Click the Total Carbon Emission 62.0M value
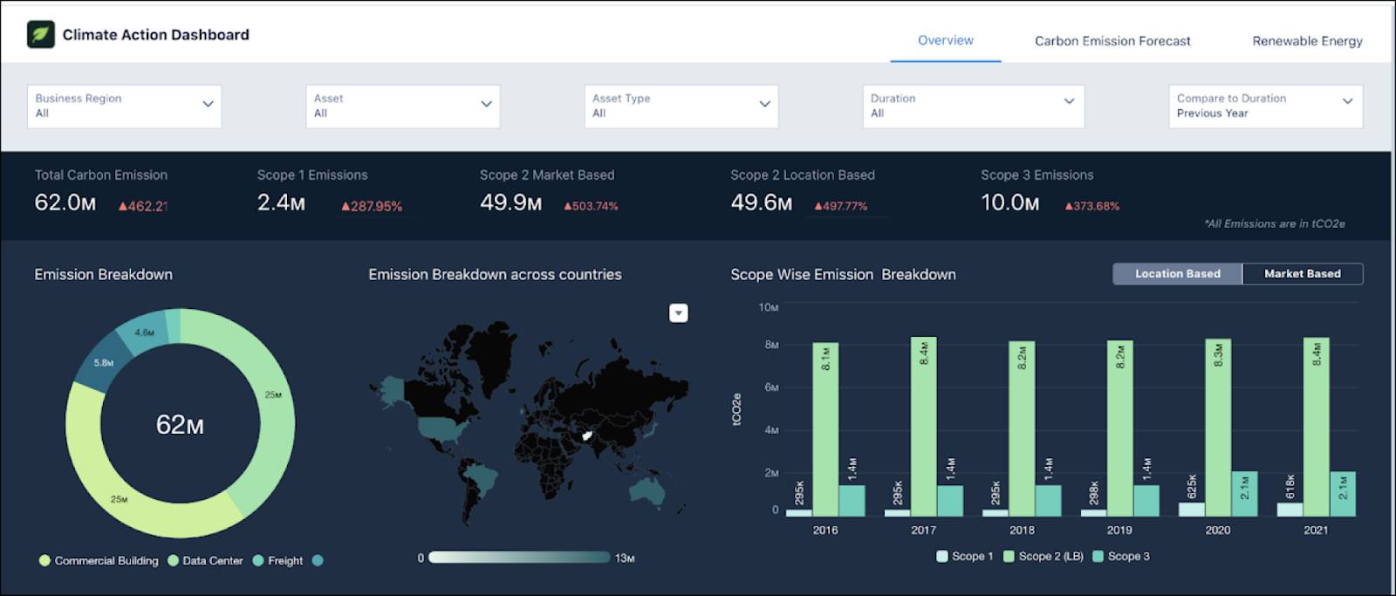This screenshot has height=596, width=1396. click(65, 202)
